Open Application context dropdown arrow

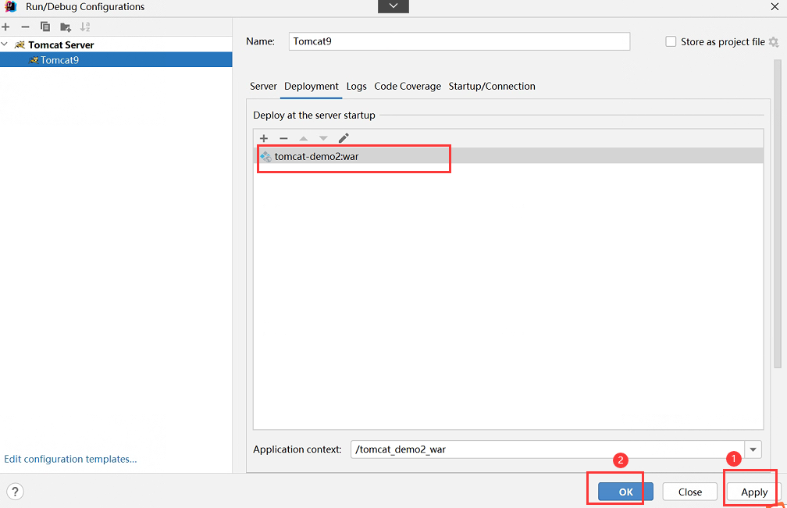click(x=753, y=449)
